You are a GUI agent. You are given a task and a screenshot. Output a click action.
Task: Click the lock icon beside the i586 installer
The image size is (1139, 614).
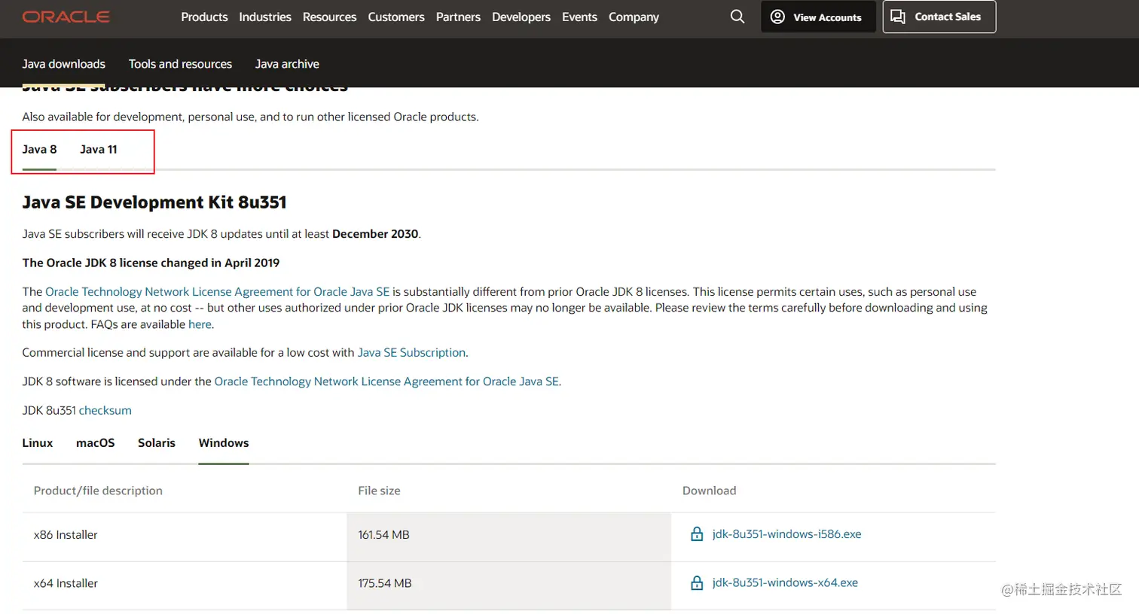pyautogui.click(x=697, y=534)
